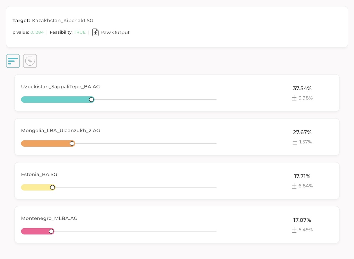
Task: Click the p value 0.1284 text
Action: [x=37, y=33]
